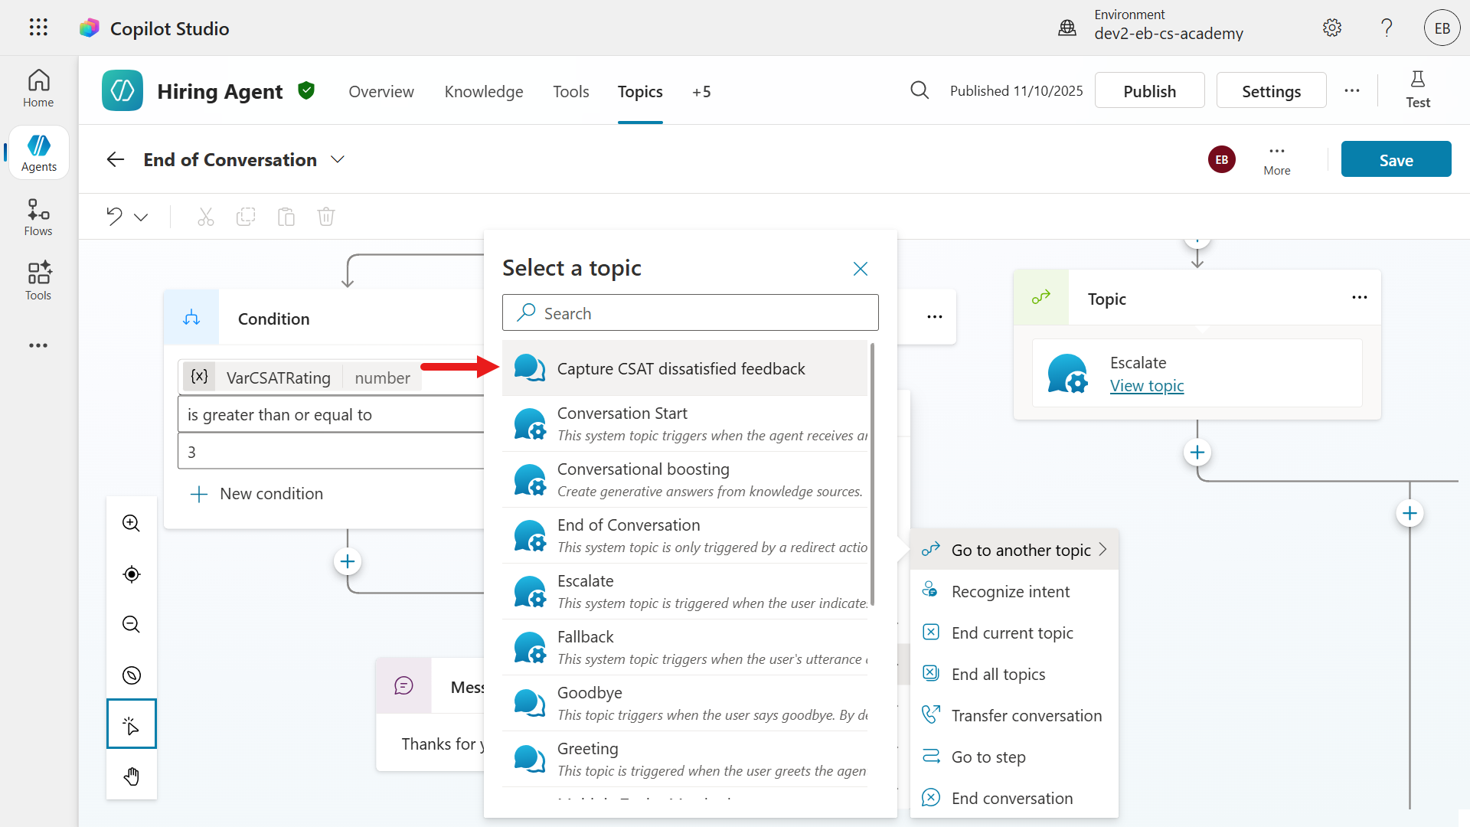Open the ellipsis menu right of topic panel

pos(935,317)
